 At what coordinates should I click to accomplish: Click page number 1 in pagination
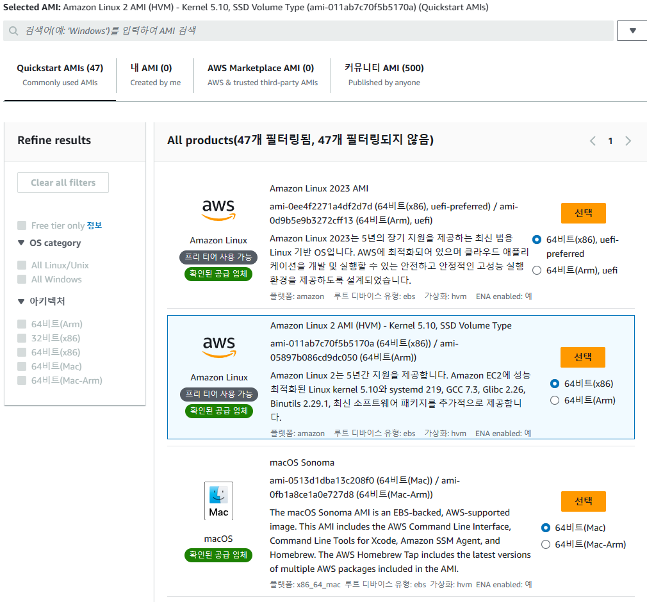point(610,141)
